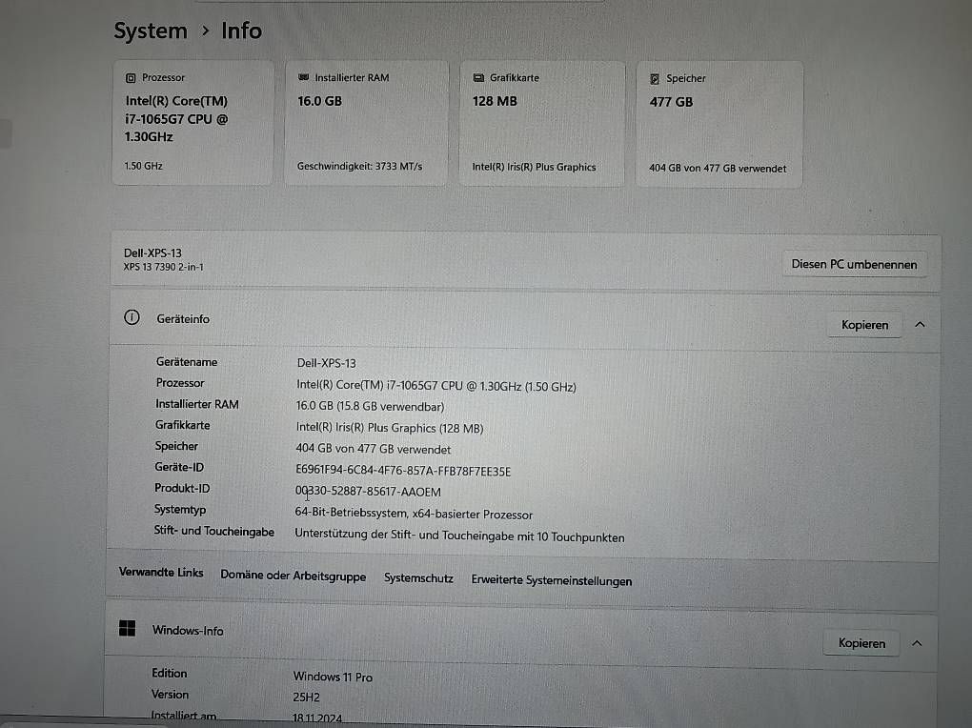Open the Grafikkarte summary card
972x728 pixels.
point(542,124)
